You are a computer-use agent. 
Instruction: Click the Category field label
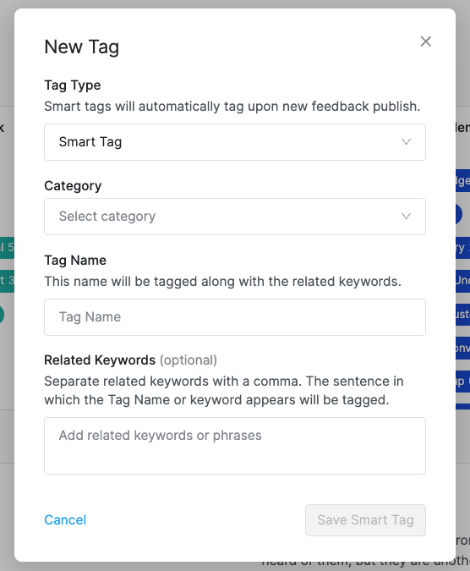click(73, 186)
